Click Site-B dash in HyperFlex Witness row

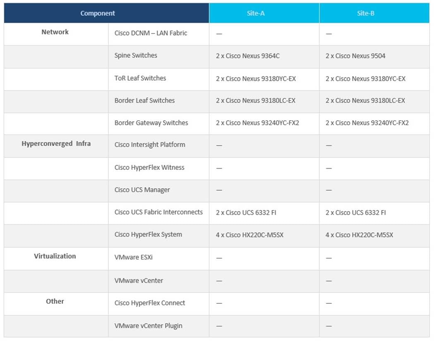click(x=329, y=168)
